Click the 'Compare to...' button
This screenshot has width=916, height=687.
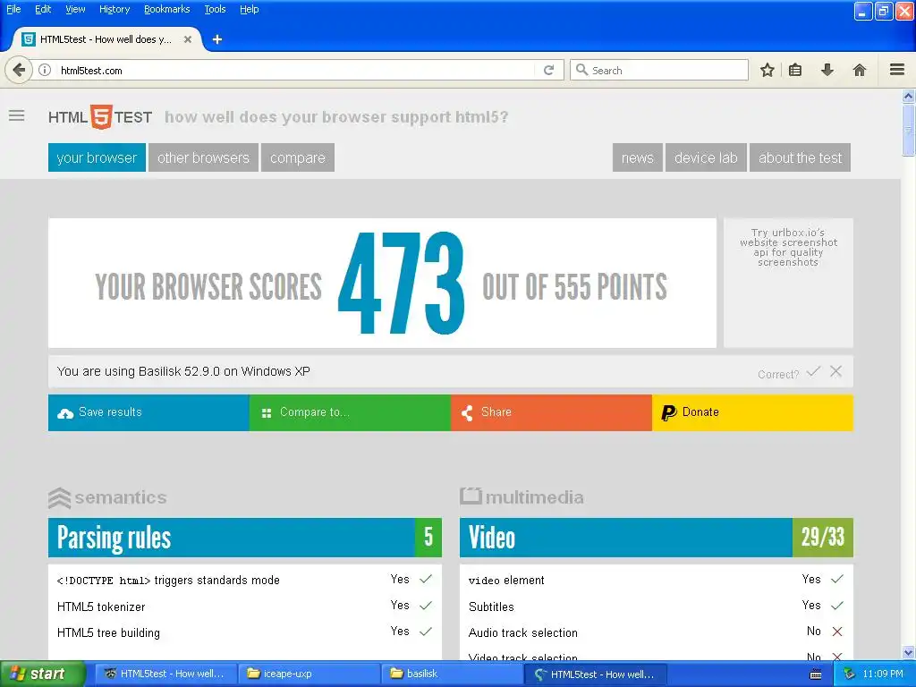point(350,413)
